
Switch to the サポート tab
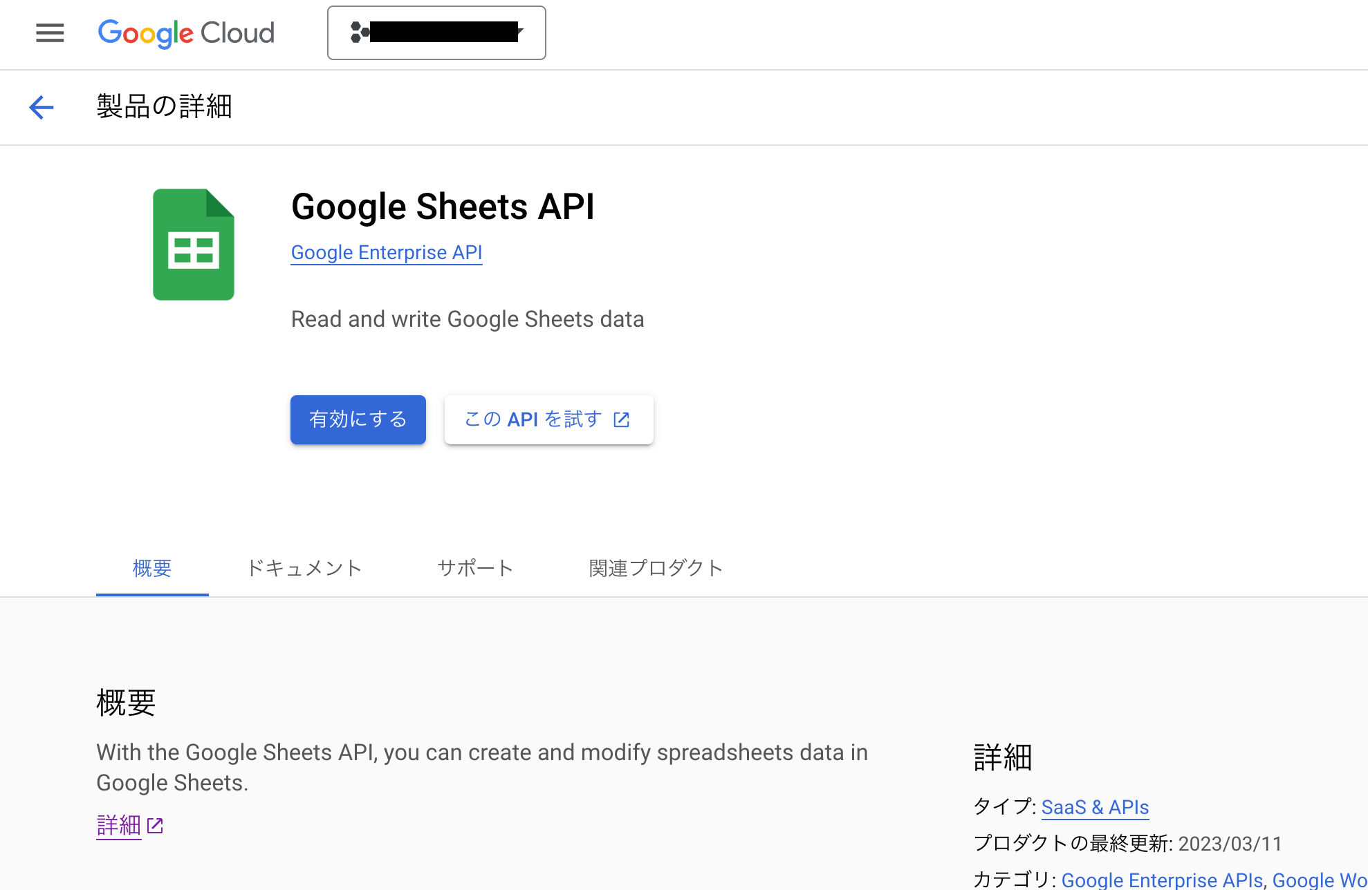(x=476, y=568)
